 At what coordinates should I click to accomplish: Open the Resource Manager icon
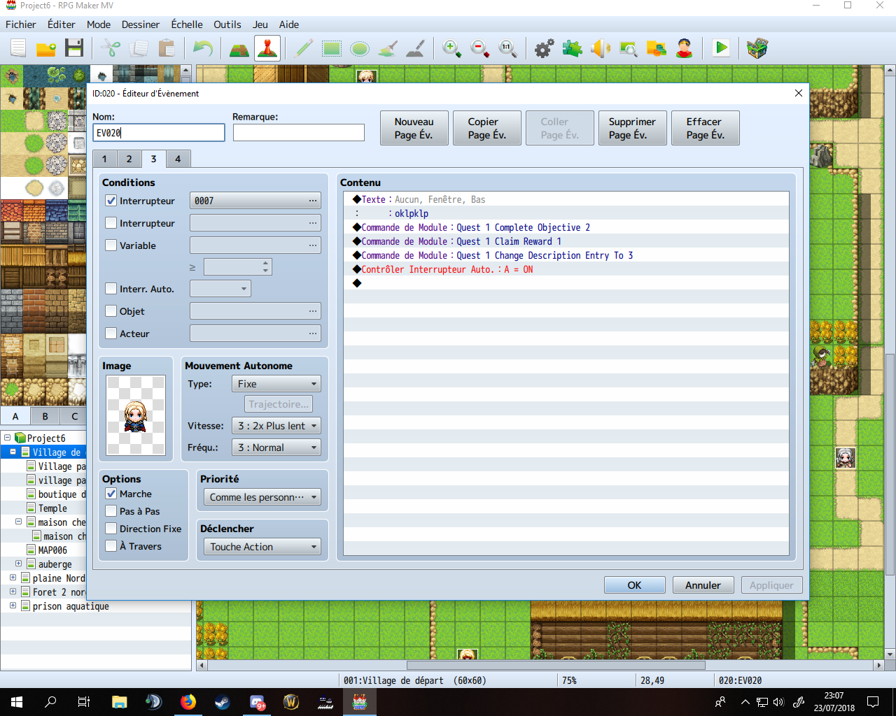pos(657,48)
